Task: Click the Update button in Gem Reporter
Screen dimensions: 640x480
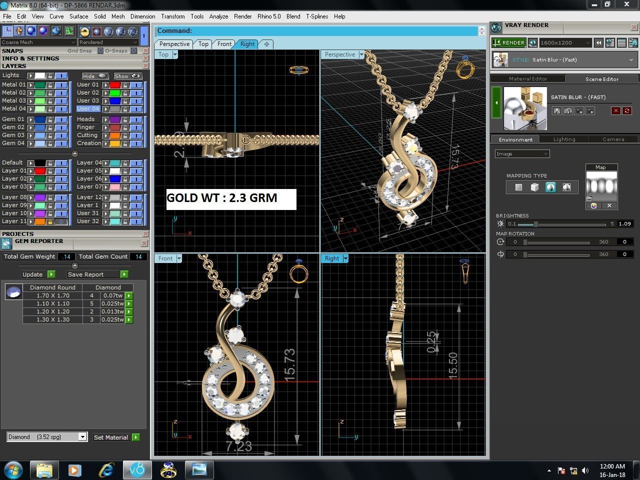Action: pyautogui.click(x=34, y=274)
